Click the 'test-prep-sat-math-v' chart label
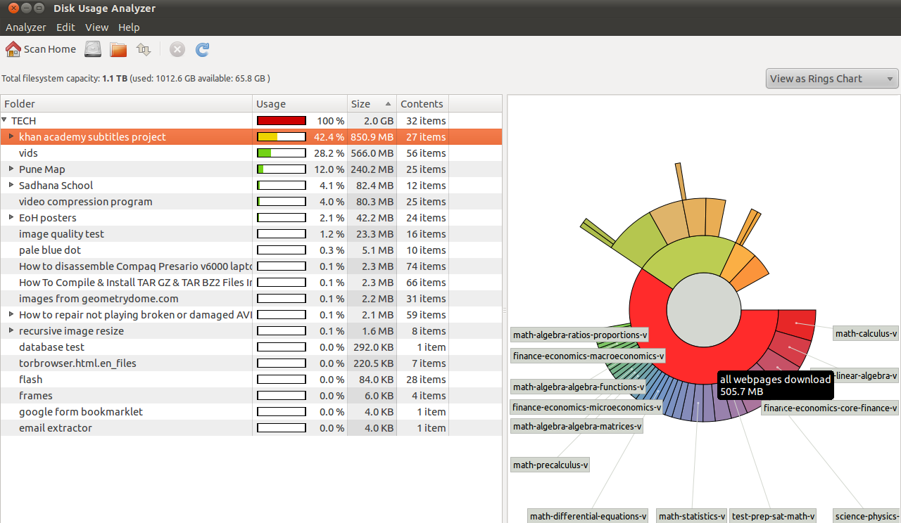 tap(773, 516)
